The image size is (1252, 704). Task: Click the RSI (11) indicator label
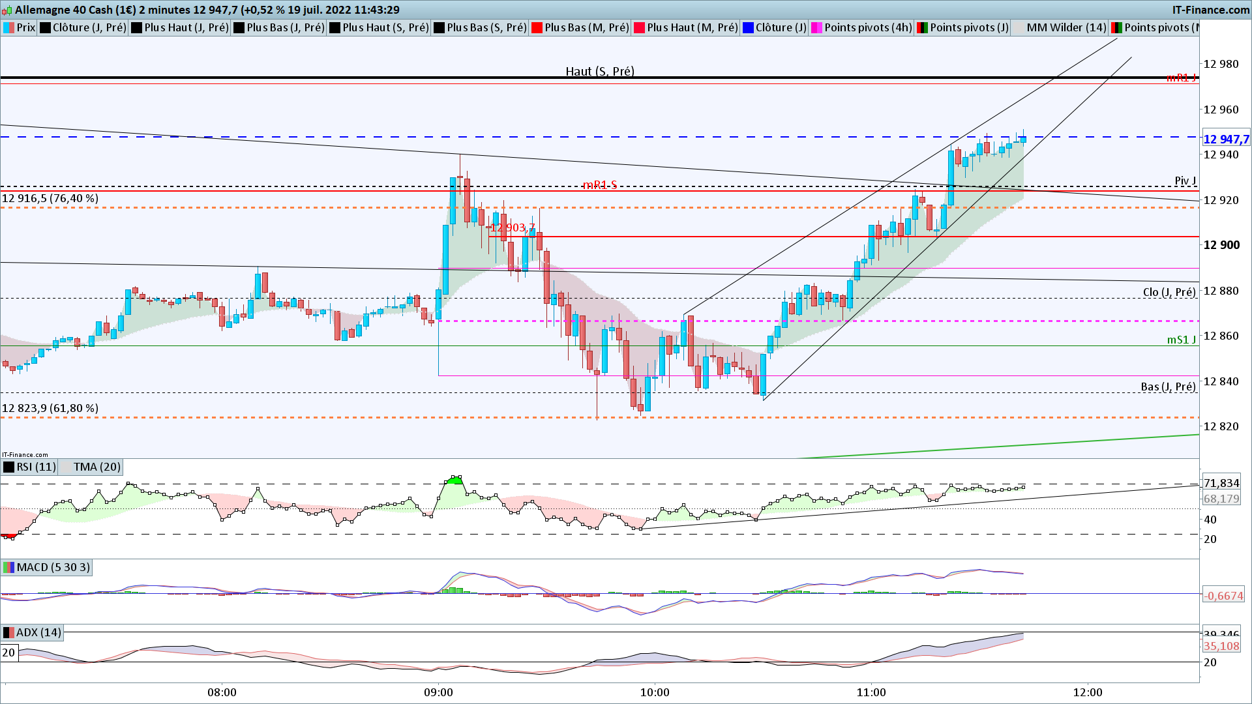pyautogui.click(x=36, y=467)
